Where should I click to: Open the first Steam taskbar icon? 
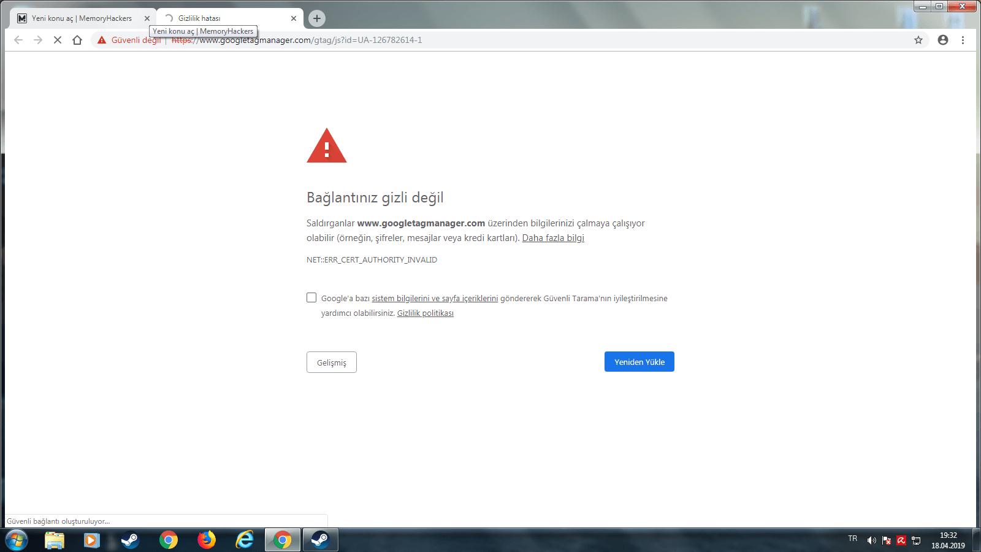coord(130,540)
